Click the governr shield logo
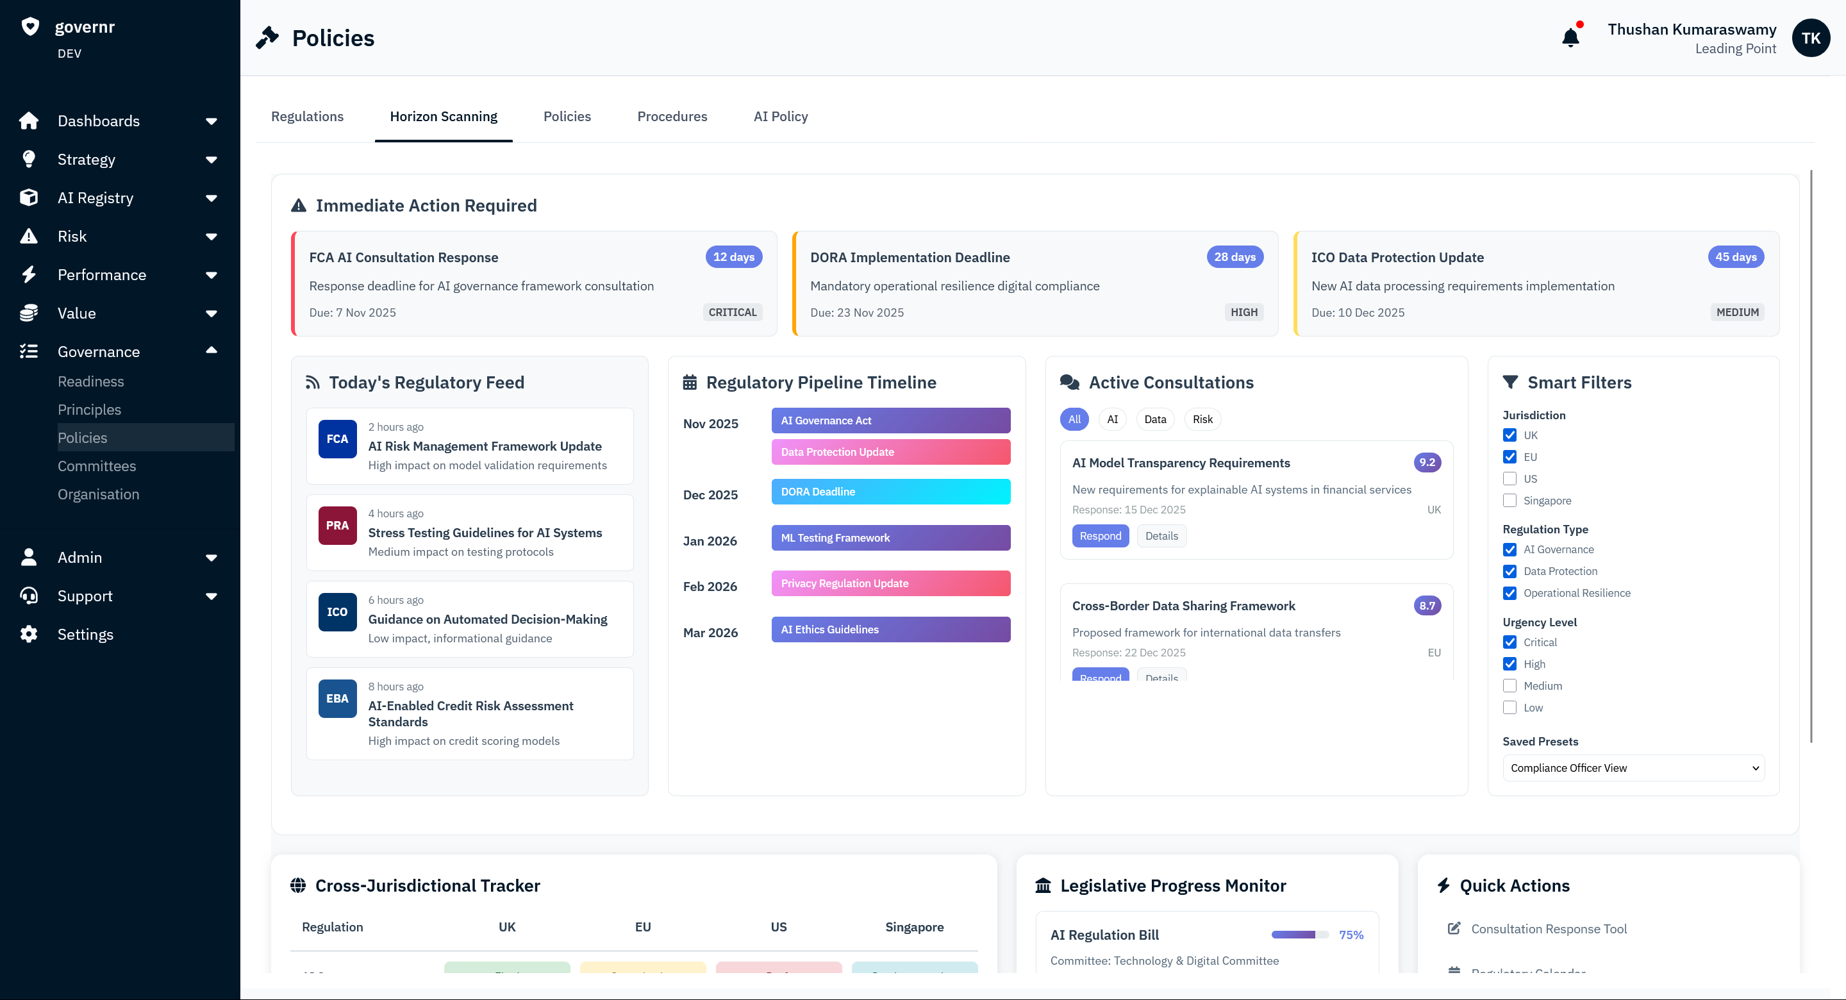The image size is (1846, 1000). tap(30, 26)
